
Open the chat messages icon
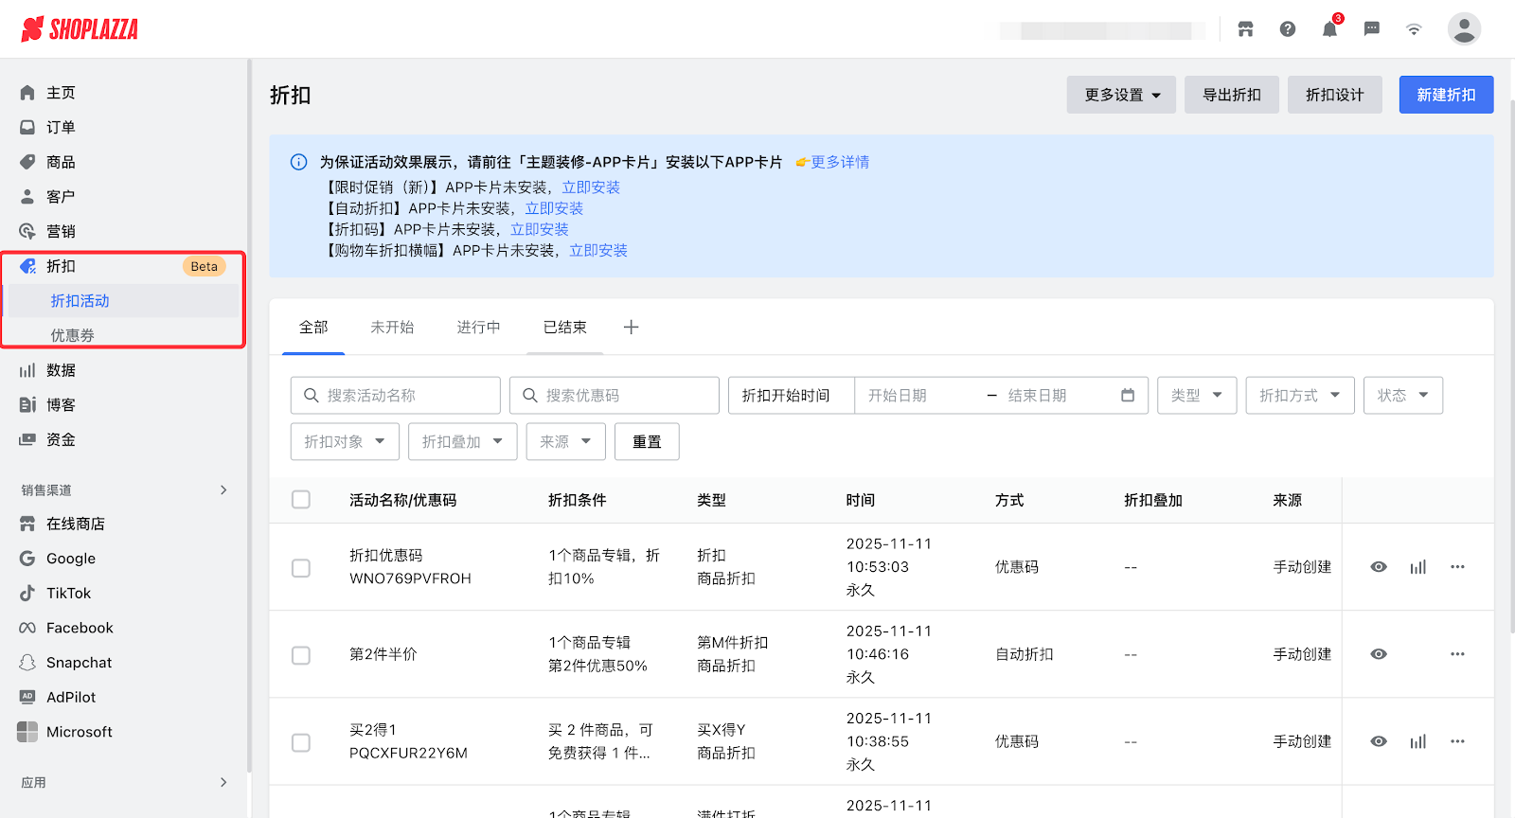[1371, 29]
